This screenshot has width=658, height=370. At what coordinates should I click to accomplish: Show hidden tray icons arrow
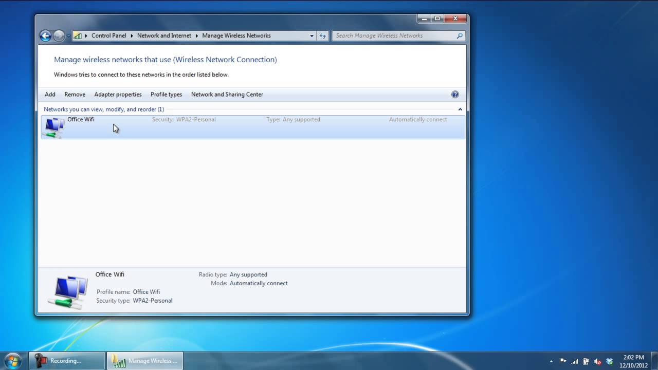[x=551, y=361]
